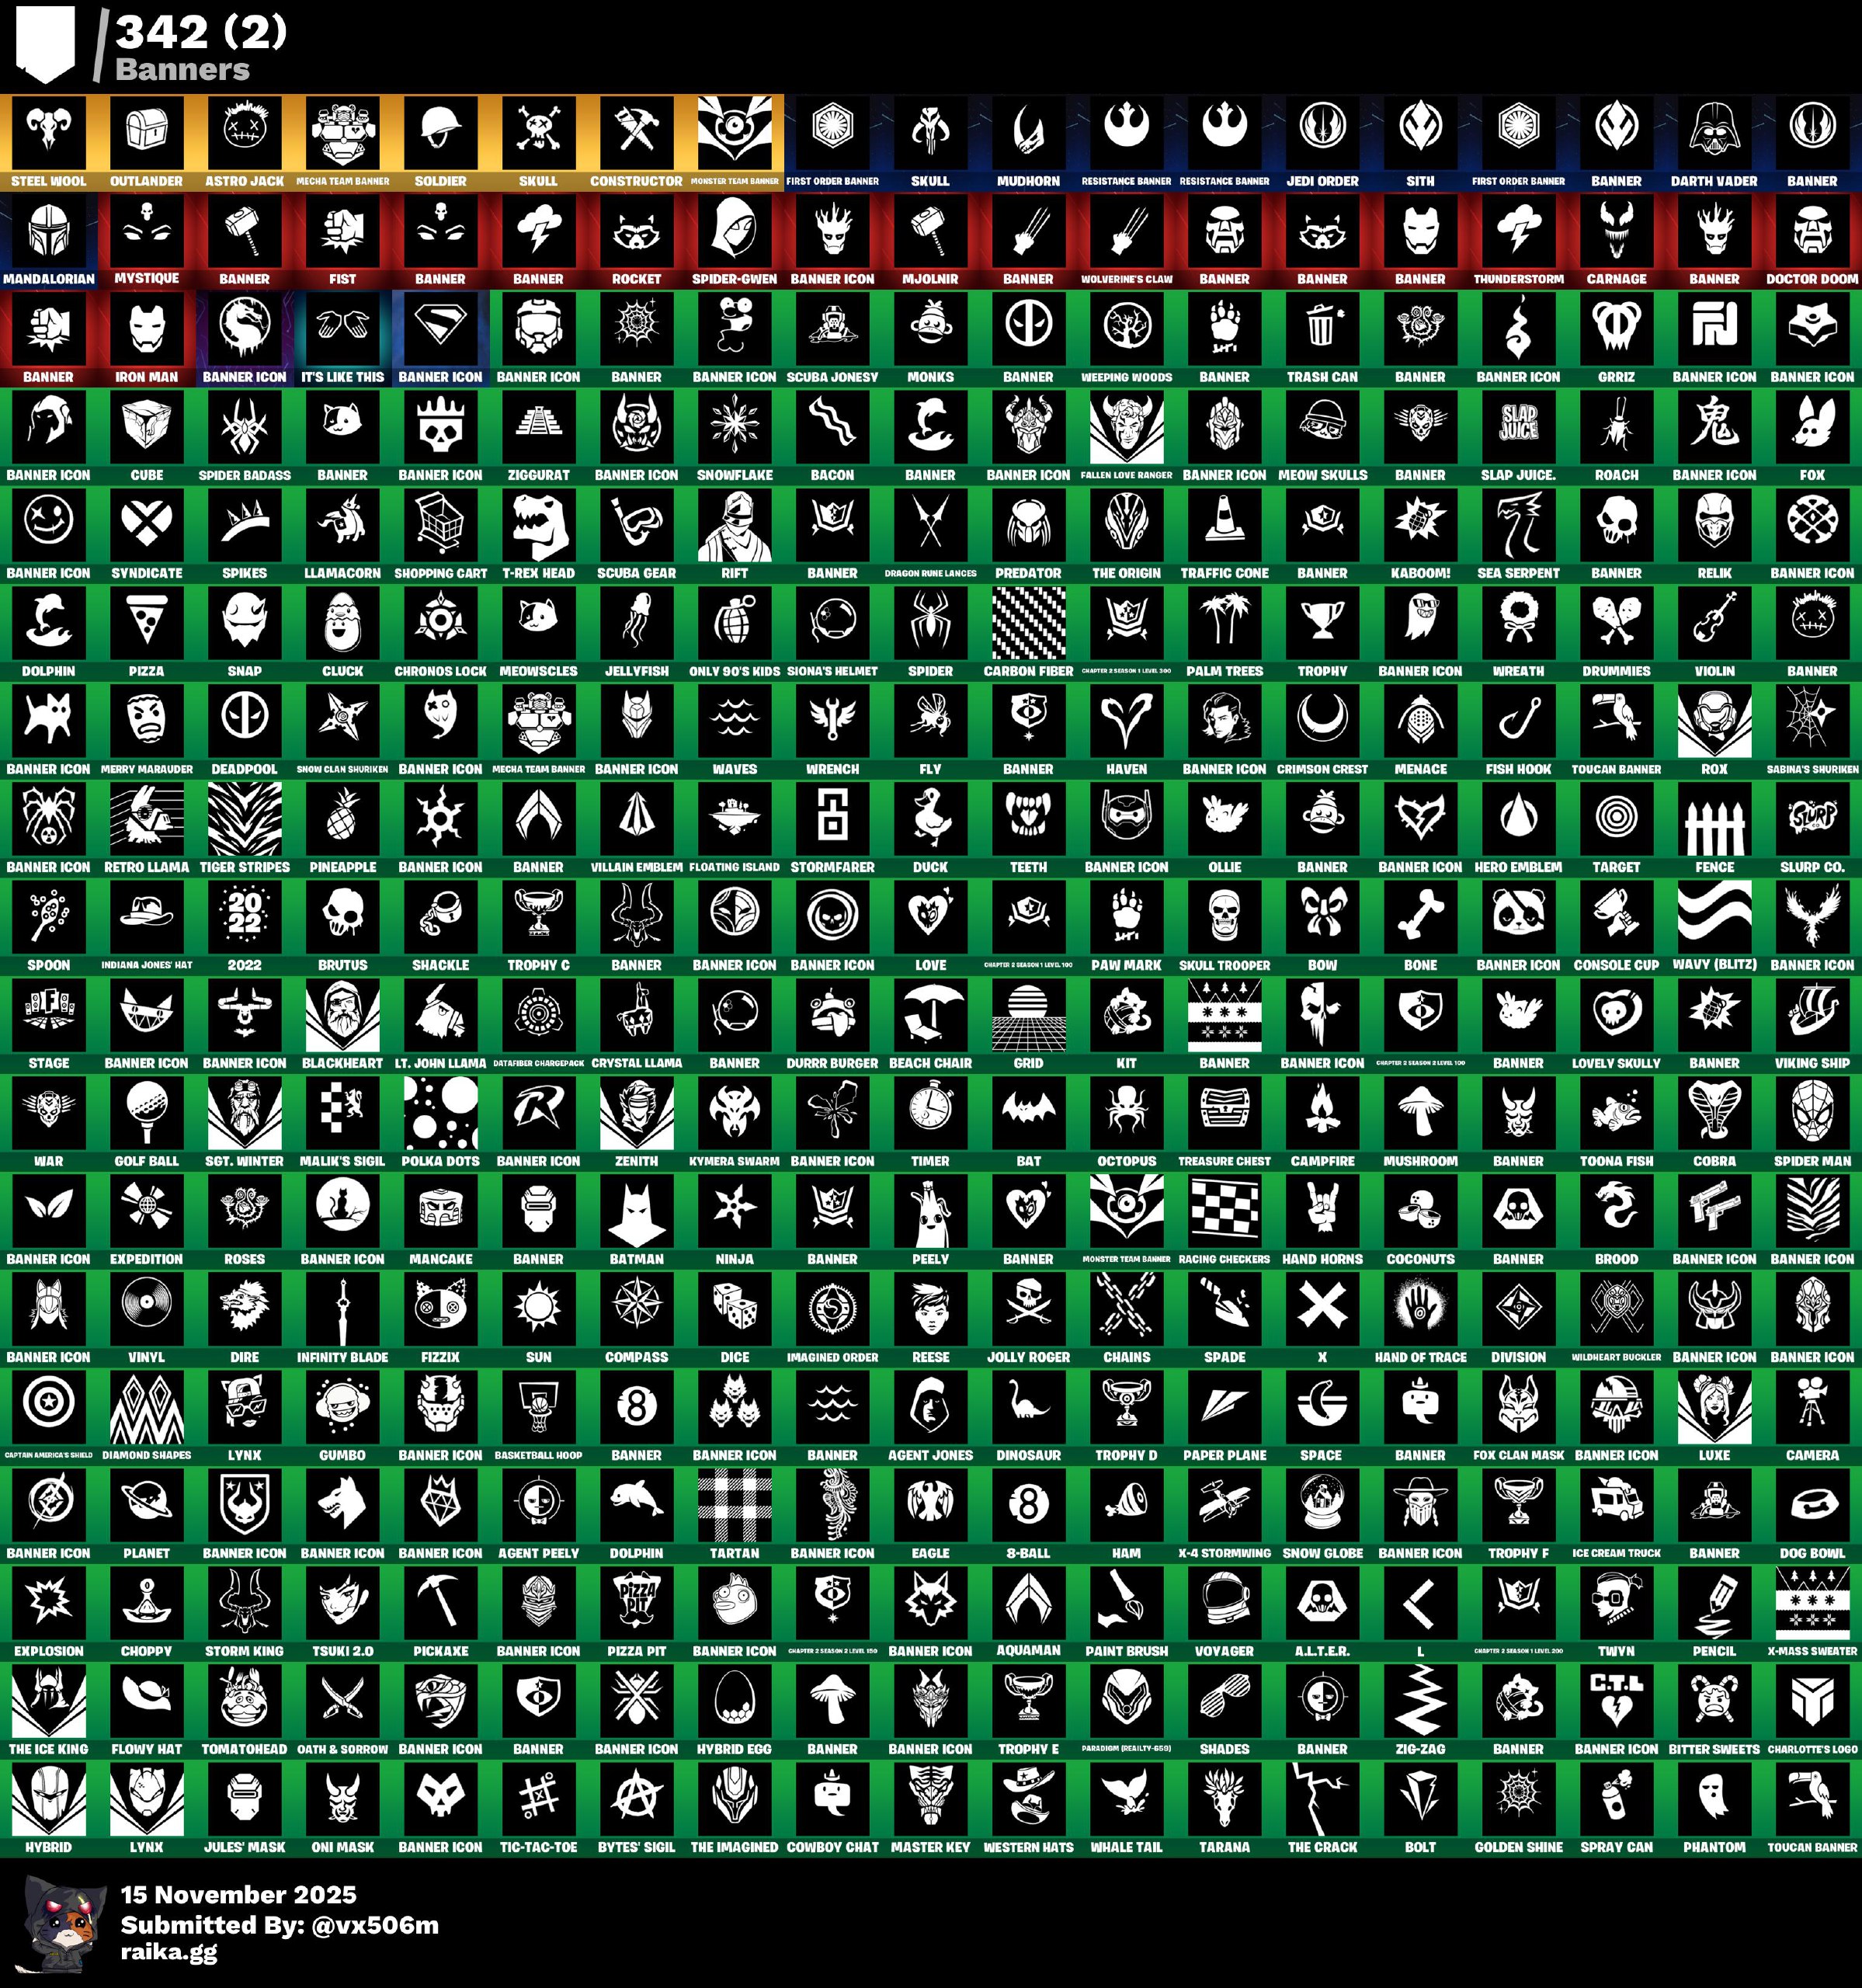Click the Darth Vader banner icon
Image resolution: width=1862 pixels, height=1988 pixels.
pyautogui.click(x=1714, y=133)
